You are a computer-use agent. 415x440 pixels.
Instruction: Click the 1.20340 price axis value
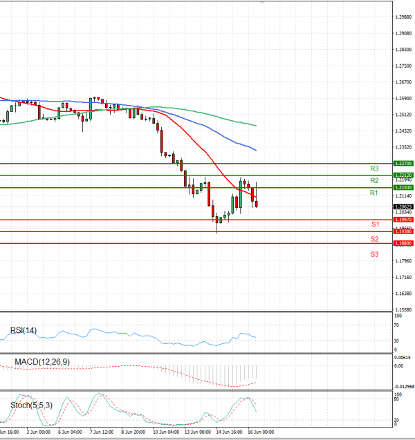tap(403, 212)
